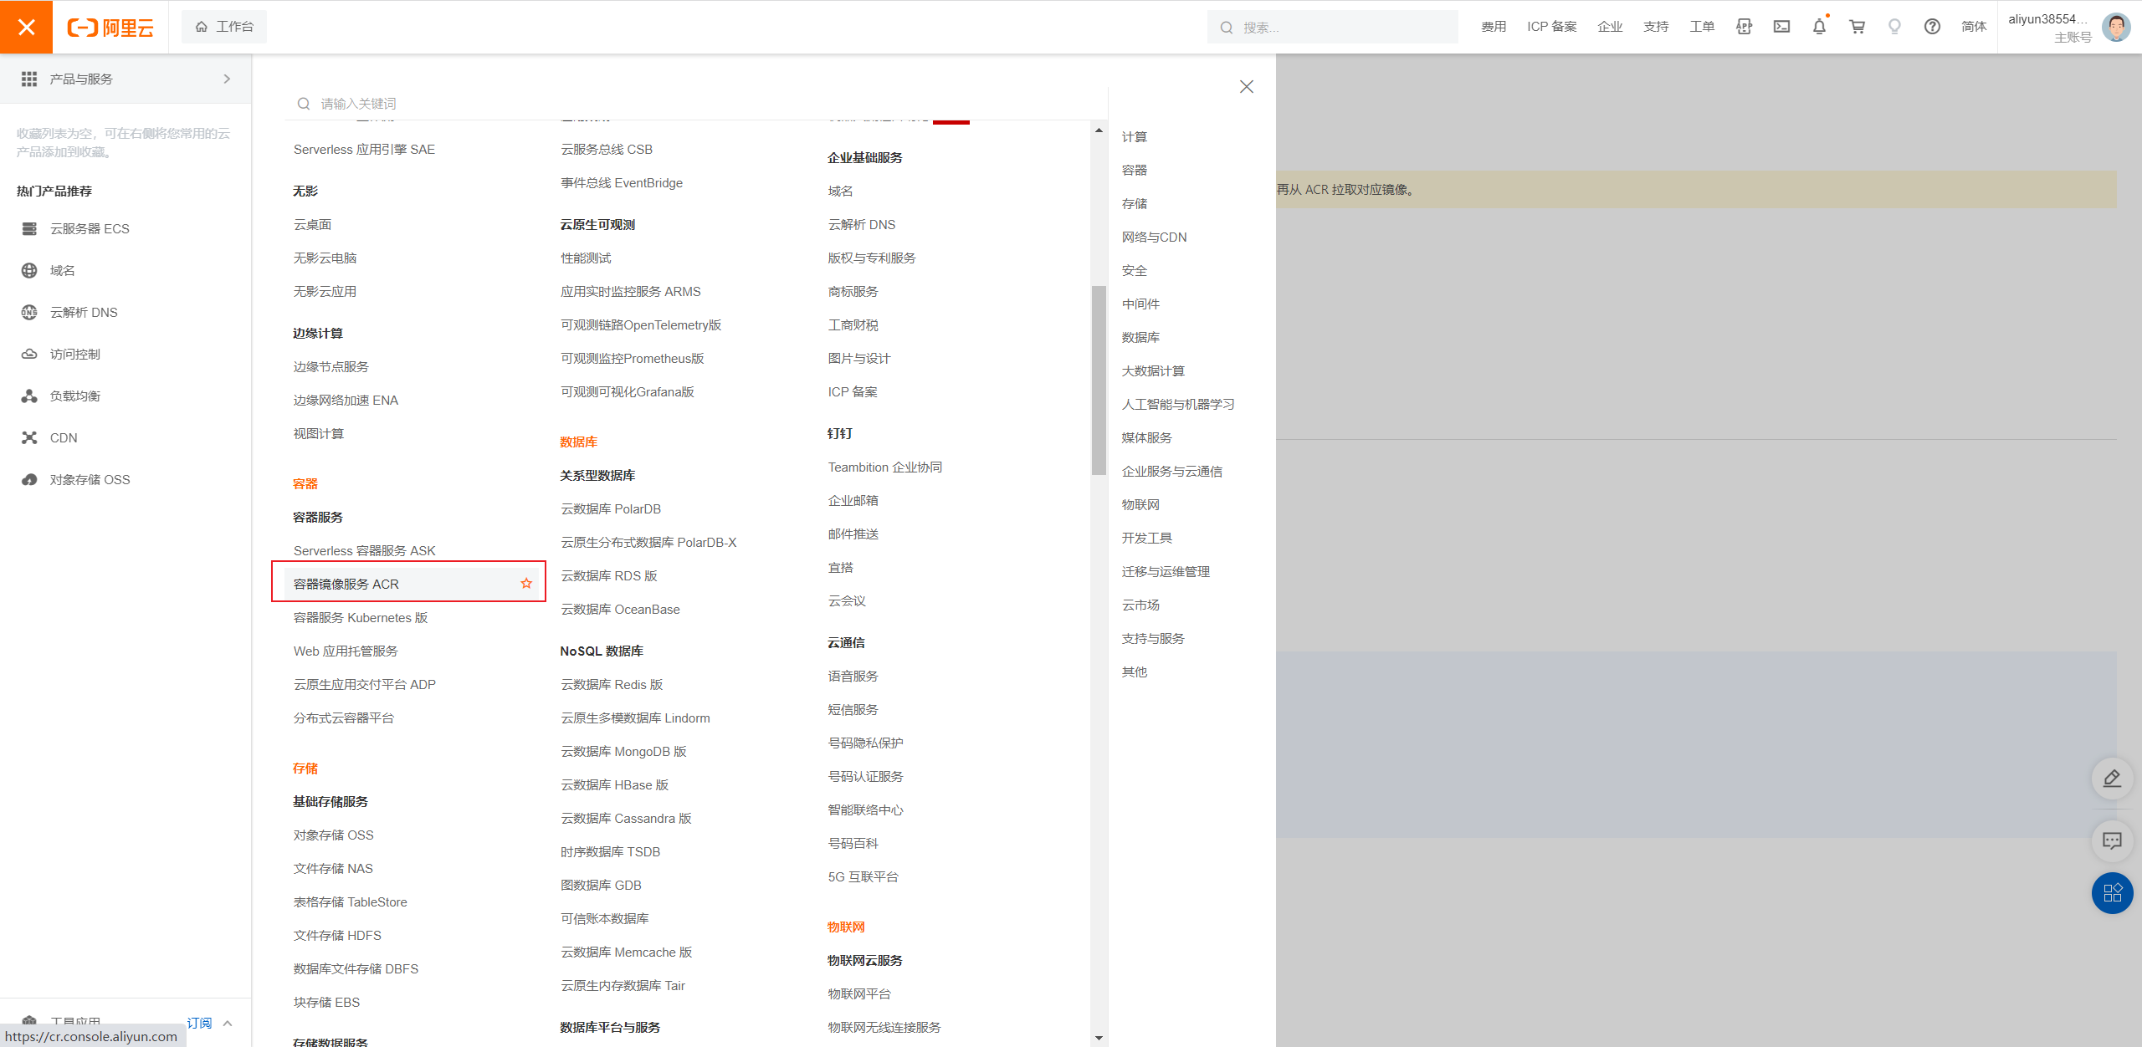Open 访问控制 in sidebar
This screenshot has height=1047, width=2142.
point(74,354)
